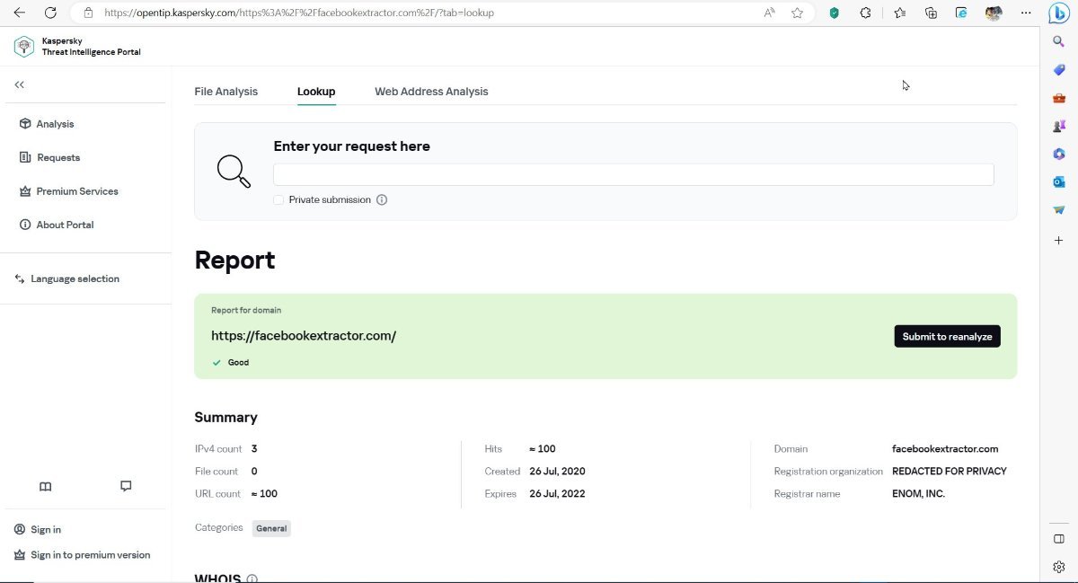Open the Read aloud icon in address bar

(x=770, y=13)
